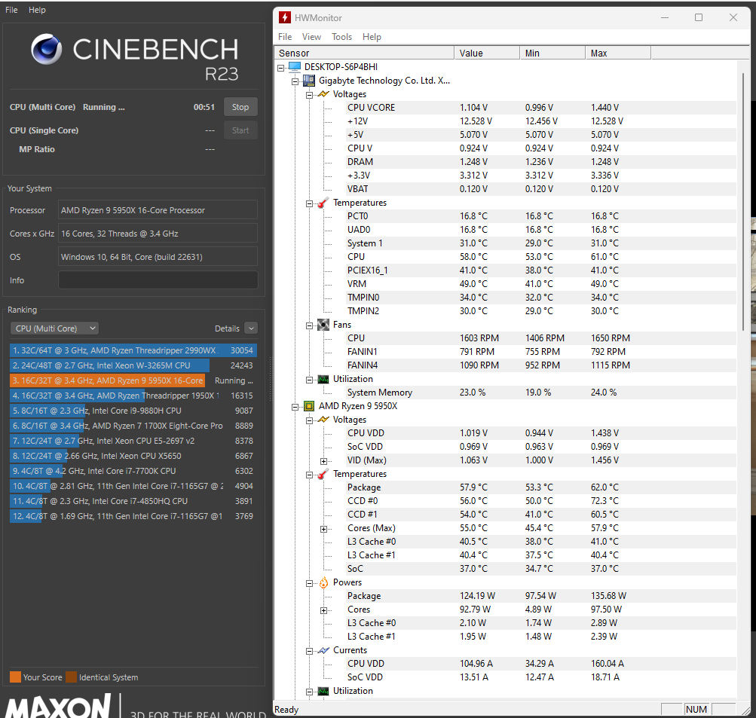The height and width of the screenshot is (718, 756).
Task: Click the OS Windows 10 value field
Action: coord(158,257)
